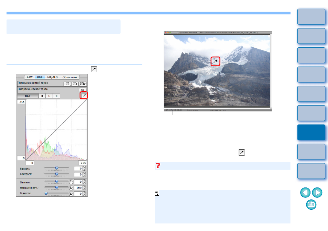Screen dimensions: 328x231
Task: Click the pixel coordinates readout in status bar
Action: tap(173, 110)
